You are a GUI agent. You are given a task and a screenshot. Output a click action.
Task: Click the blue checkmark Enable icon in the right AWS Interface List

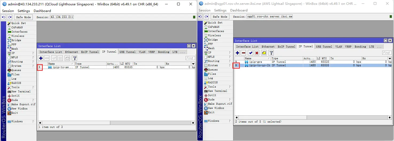click(250, 53)
